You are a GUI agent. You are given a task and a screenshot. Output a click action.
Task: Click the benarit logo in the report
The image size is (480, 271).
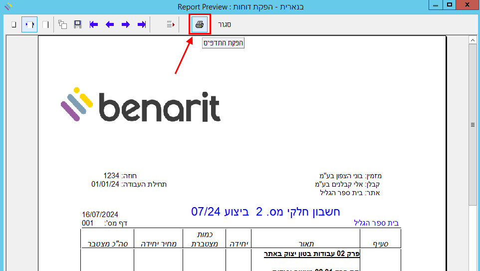point(141,105)
